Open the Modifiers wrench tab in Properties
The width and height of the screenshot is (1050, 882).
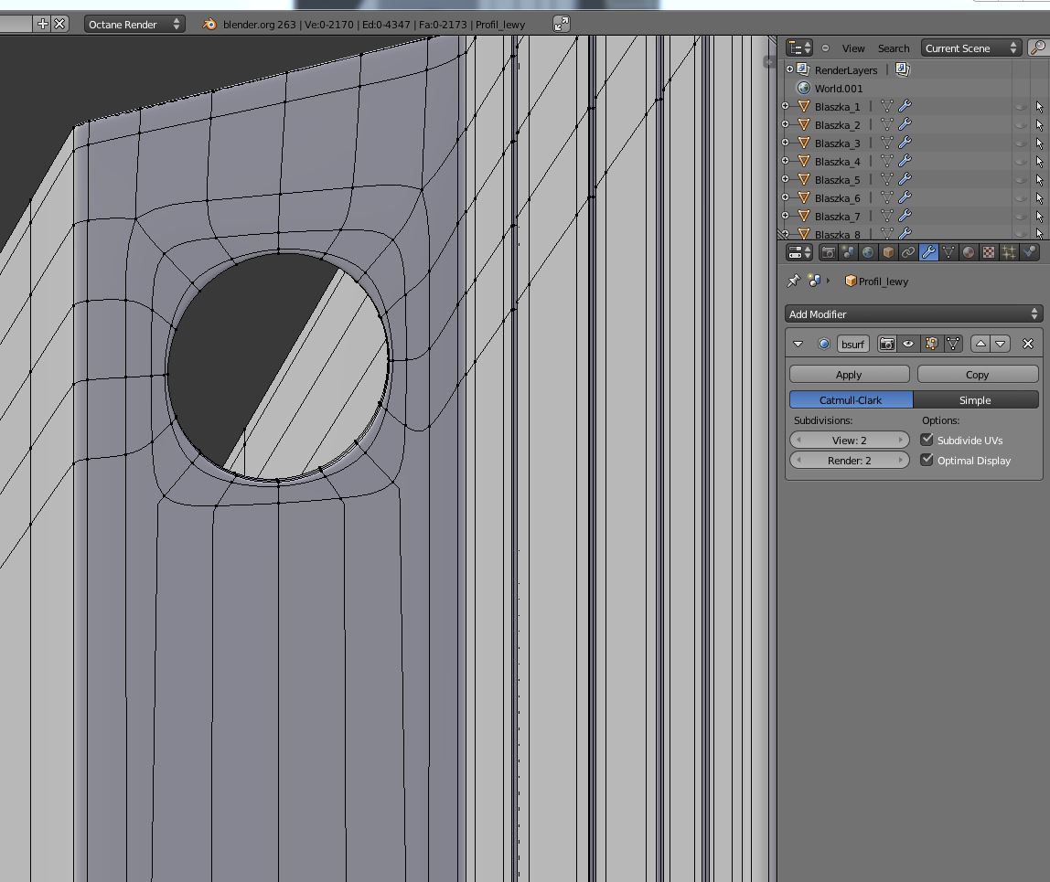928,252
